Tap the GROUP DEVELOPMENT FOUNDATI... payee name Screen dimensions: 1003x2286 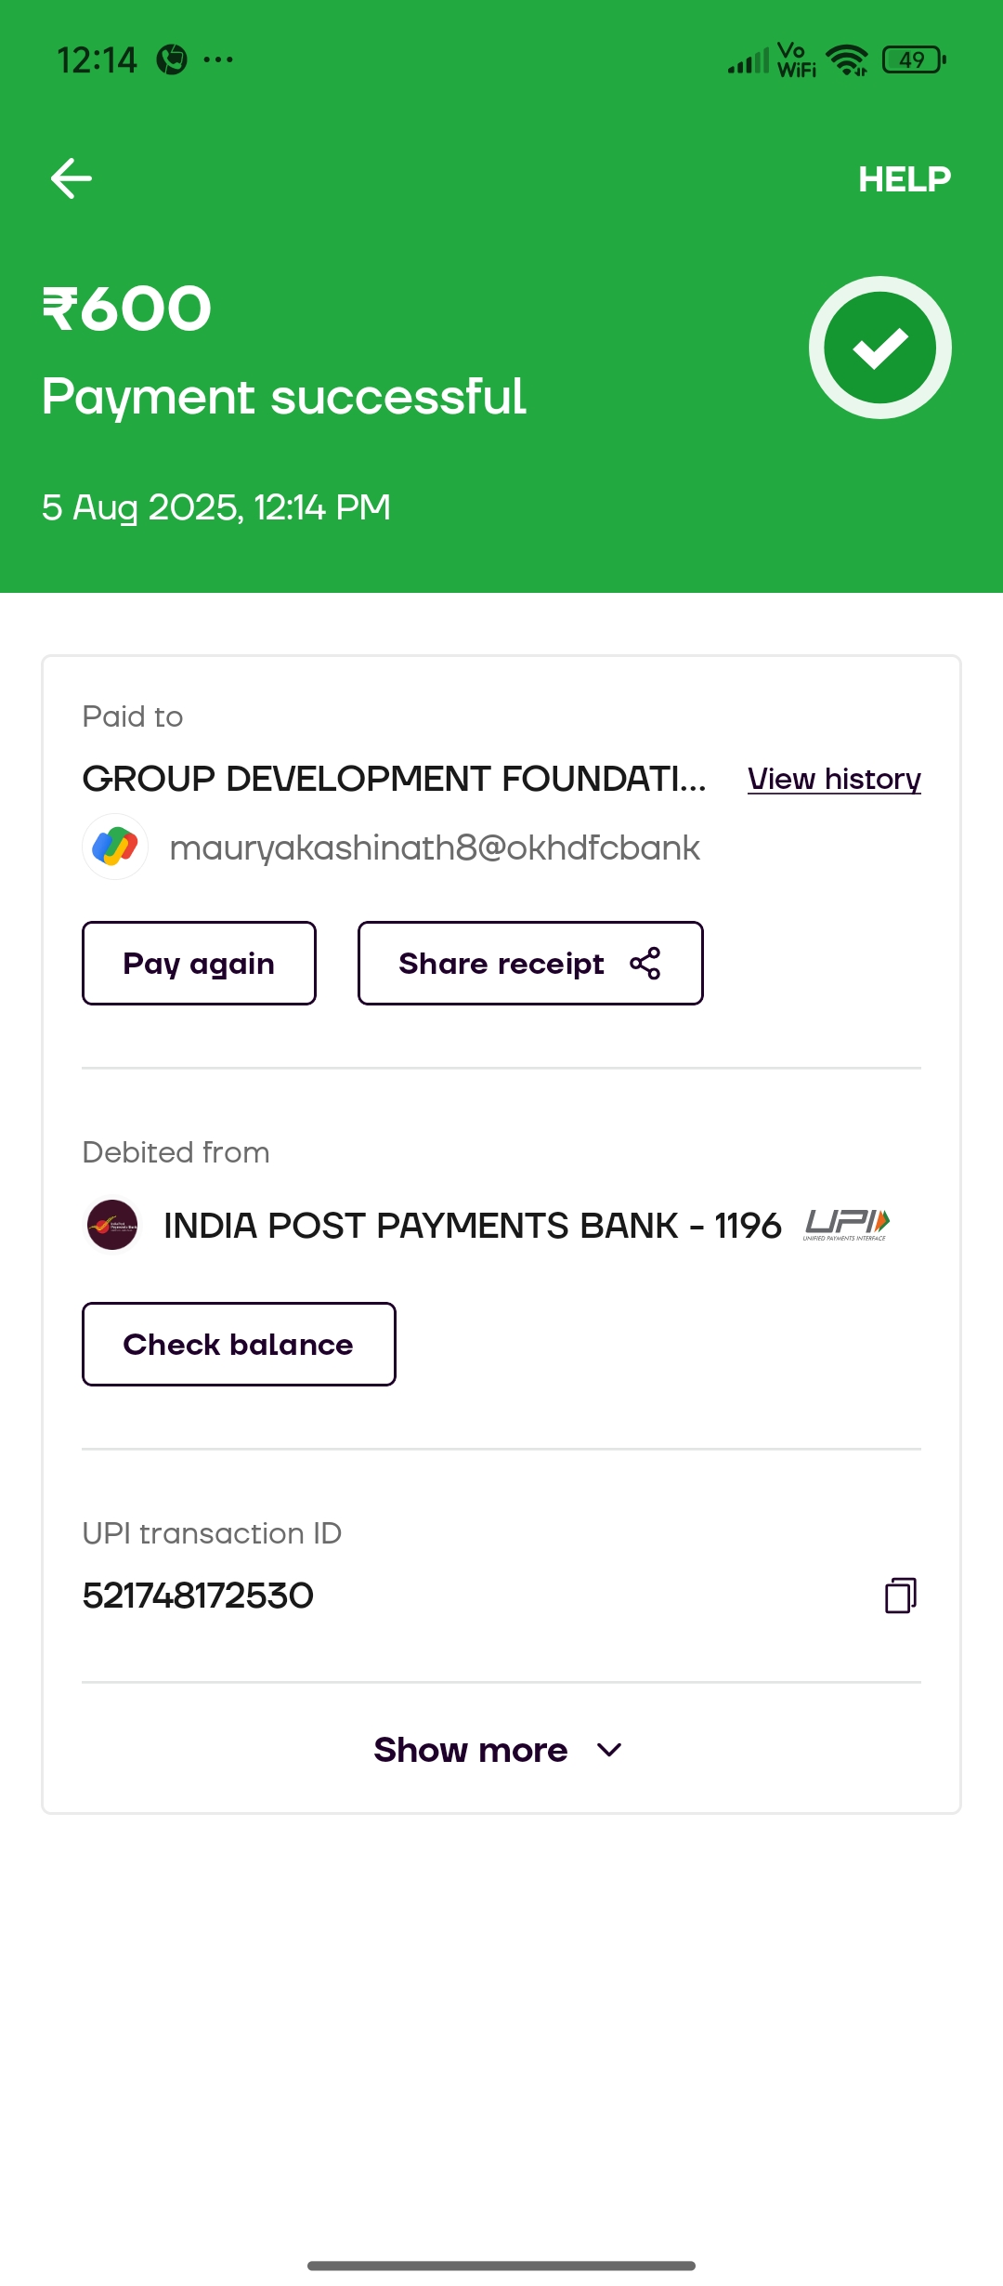pyautogui.click(x=394, y=779)
